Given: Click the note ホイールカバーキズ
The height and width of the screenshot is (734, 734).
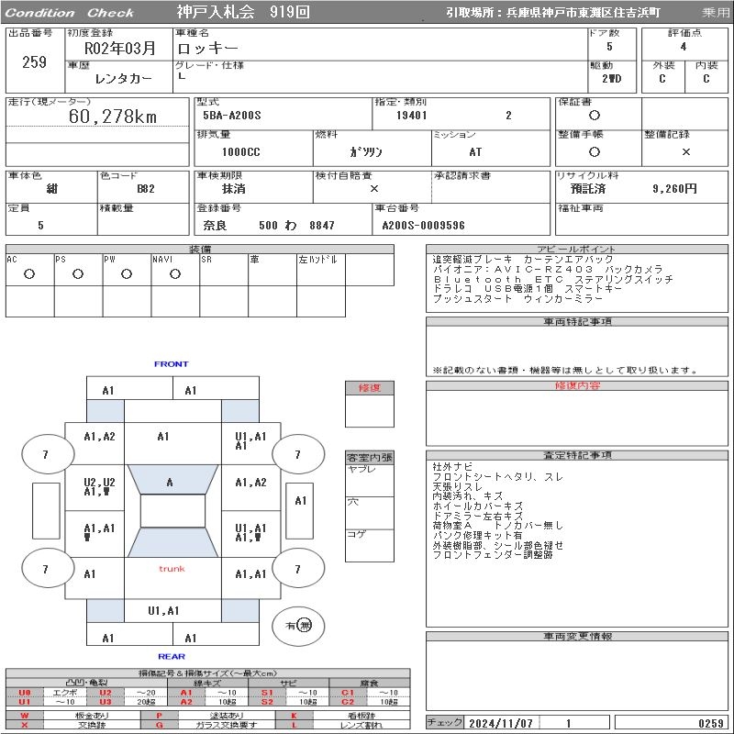Looking at the screenshot, I should (x=477, y=506).
